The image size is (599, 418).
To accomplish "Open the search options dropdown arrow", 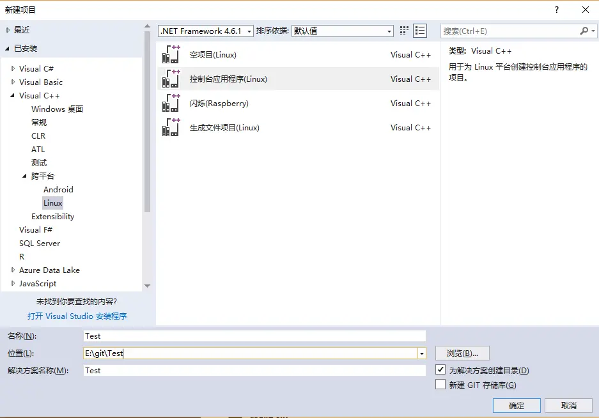I will (x=593, y=31).
